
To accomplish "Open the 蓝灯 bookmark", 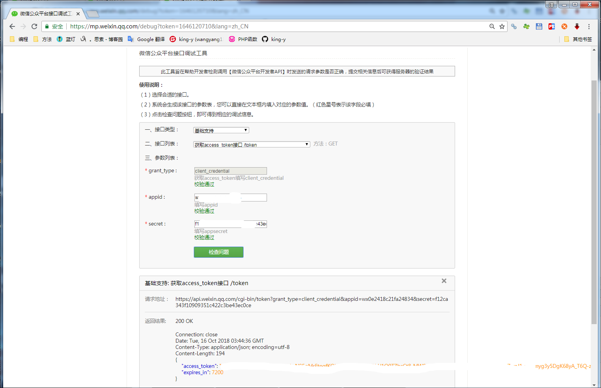I will point(66,39).
